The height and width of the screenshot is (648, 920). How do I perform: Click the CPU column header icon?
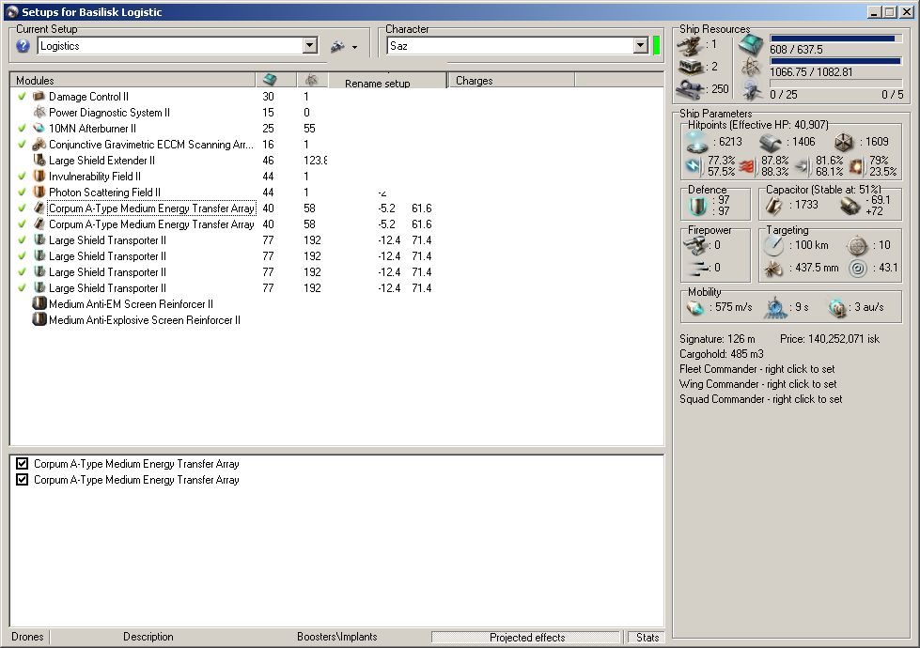click(x=270, y=79)
